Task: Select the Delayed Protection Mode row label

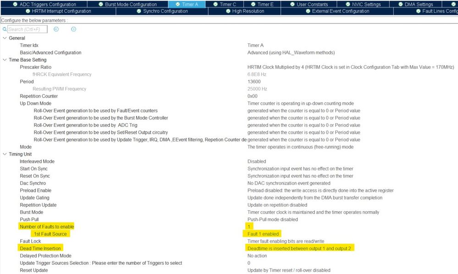Action: pos(45,256)
